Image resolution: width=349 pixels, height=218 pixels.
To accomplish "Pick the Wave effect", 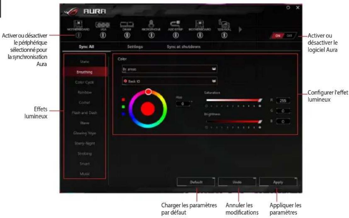I will [85, 123].
